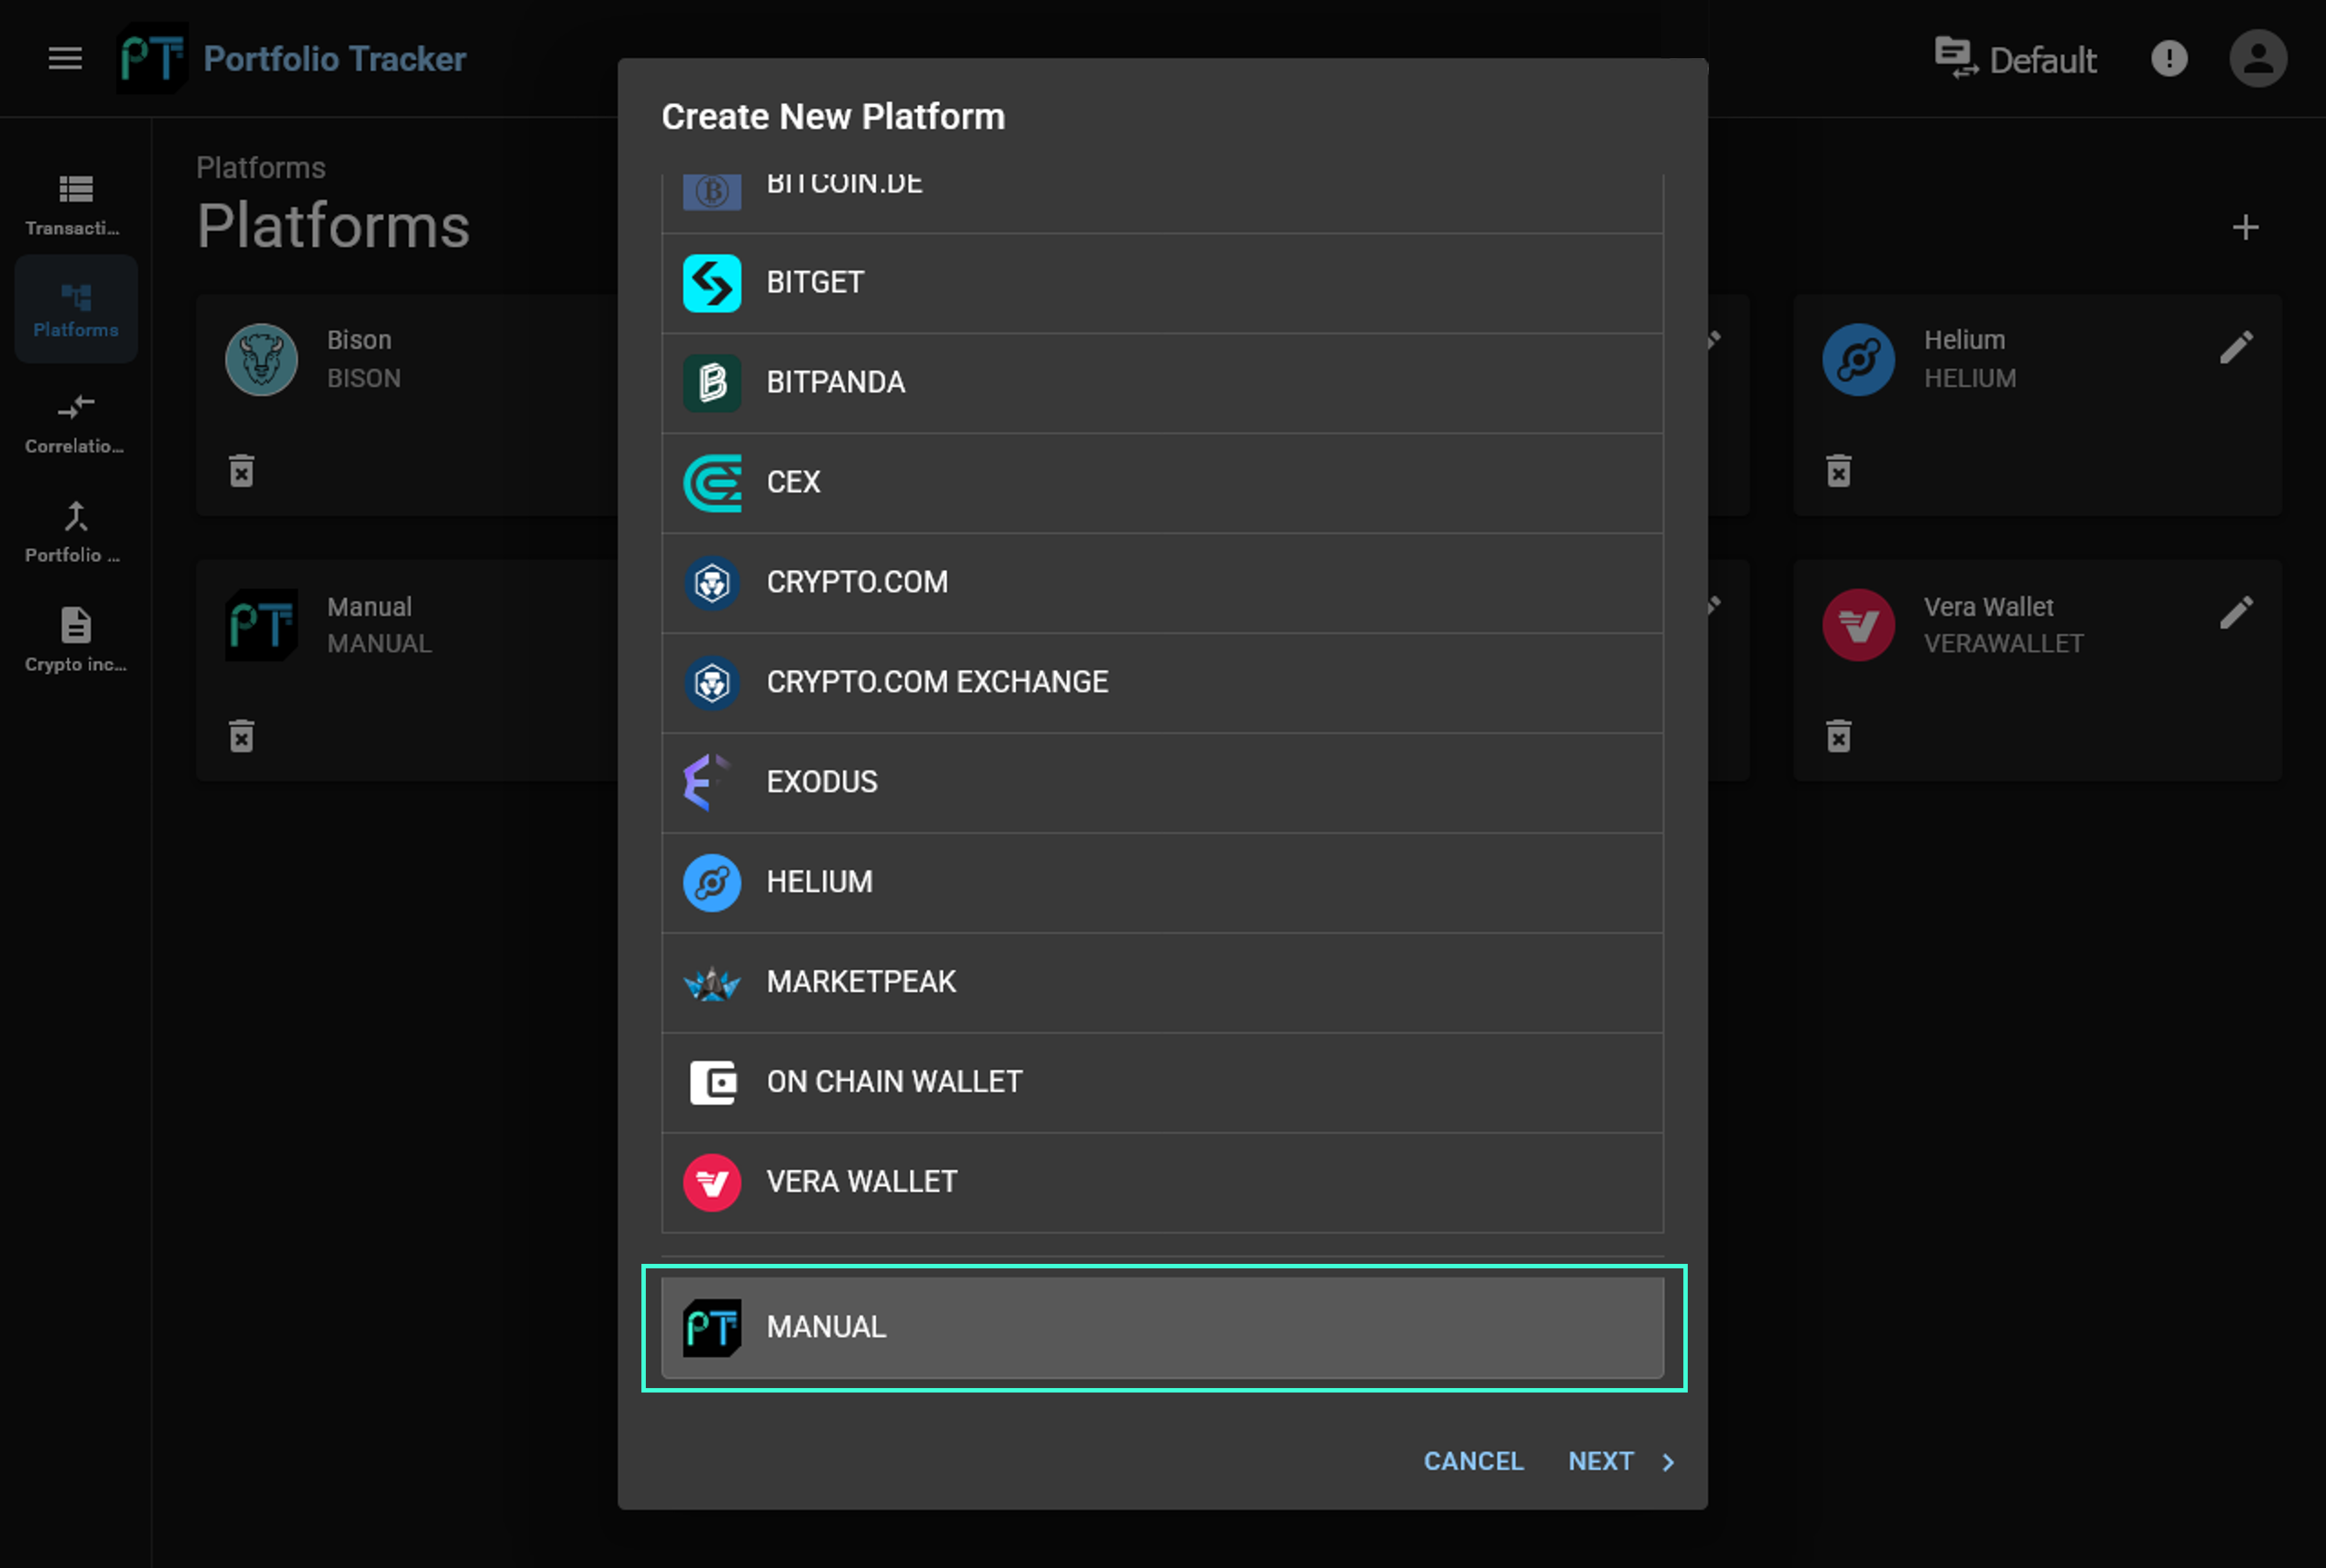The image size is (2326, 1568).
Task: Go to Transactions in sidebar
Action: tap(76, 206)
